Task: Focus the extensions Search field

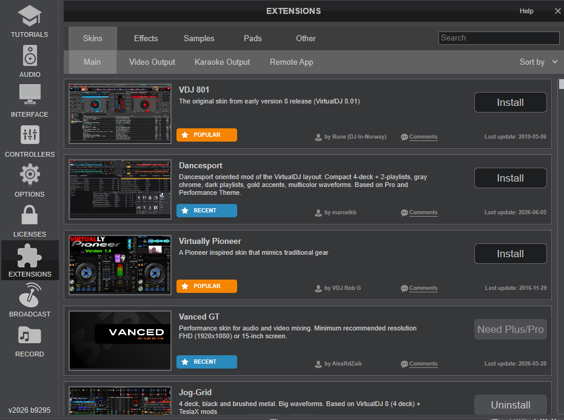Action: 499,38
